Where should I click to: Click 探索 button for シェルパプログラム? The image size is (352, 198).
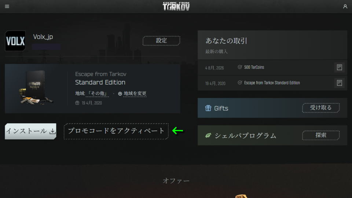[321, 135]
